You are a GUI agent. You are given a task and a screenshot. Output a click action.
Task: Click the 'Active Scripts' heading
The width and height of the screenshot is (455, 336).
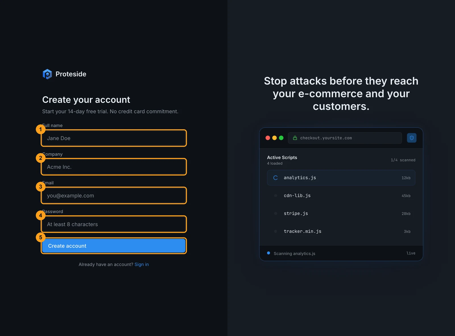(282, 157)
